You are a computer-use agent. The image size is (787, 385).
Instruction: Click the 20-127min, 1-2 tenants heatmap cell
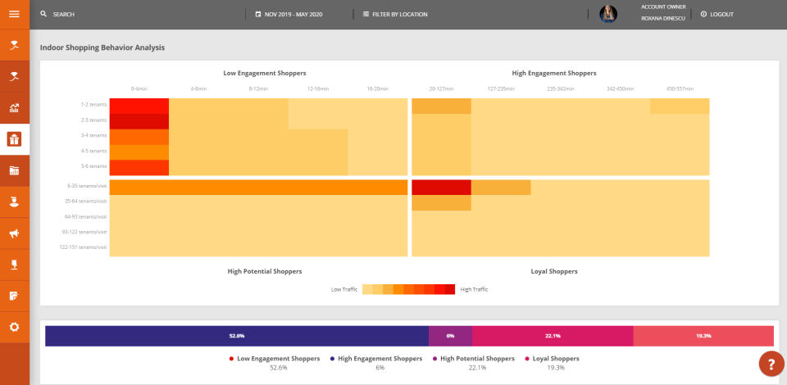point(441,106)
